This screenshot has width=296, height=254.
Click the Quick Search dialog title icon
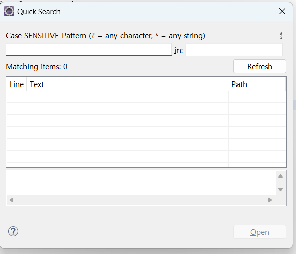9,11
